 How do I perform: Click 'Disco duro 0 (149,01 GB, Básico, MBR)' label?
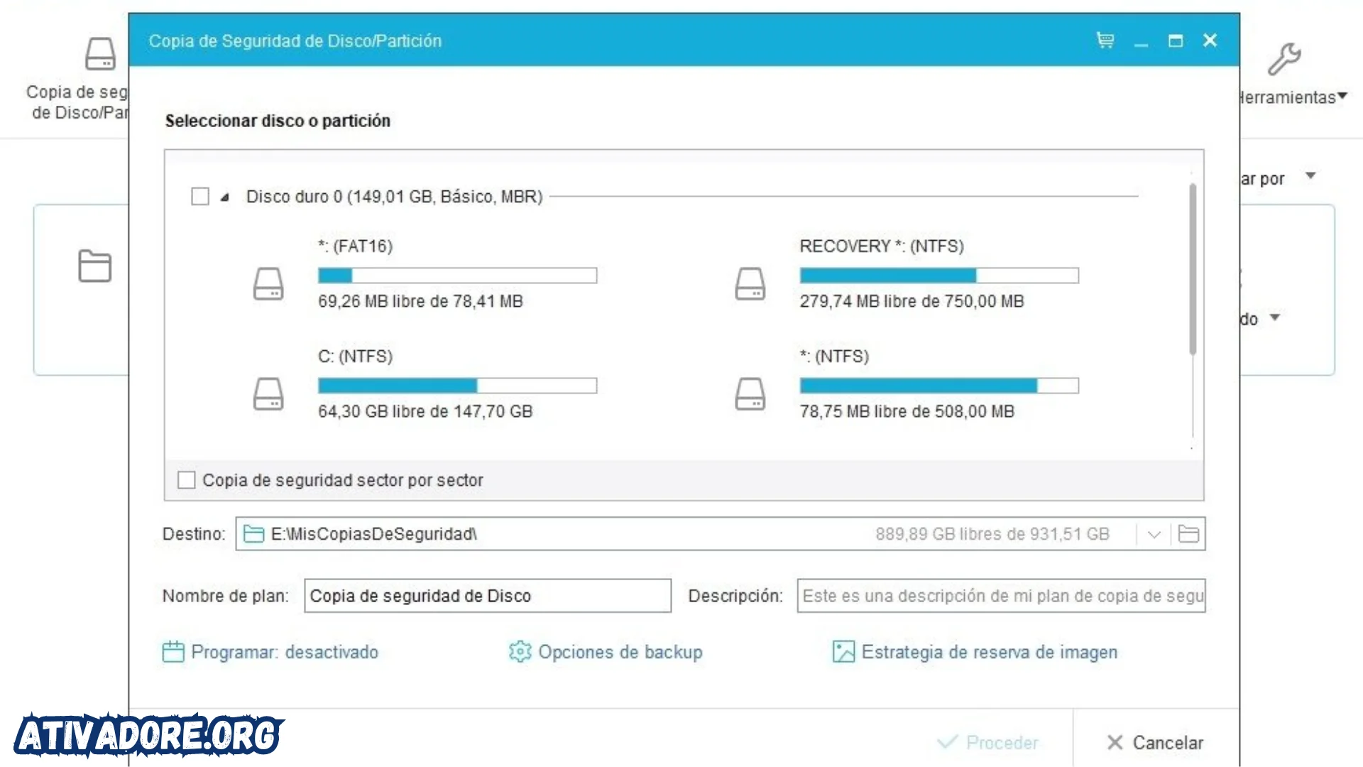coord(395,197)
